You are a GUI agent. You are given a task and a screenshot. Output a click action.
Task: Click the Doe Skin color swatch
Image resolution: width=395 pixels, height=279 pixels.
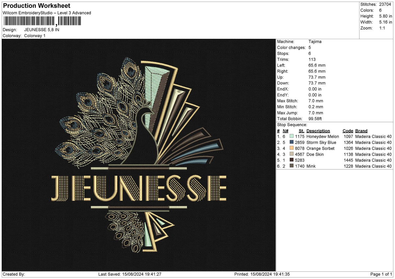(291, 154)
